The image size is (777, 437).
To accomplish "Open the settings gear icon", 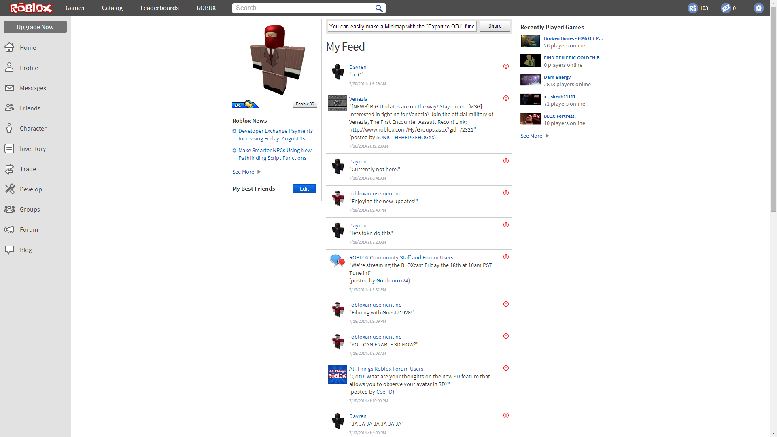I will coord(759,8).
